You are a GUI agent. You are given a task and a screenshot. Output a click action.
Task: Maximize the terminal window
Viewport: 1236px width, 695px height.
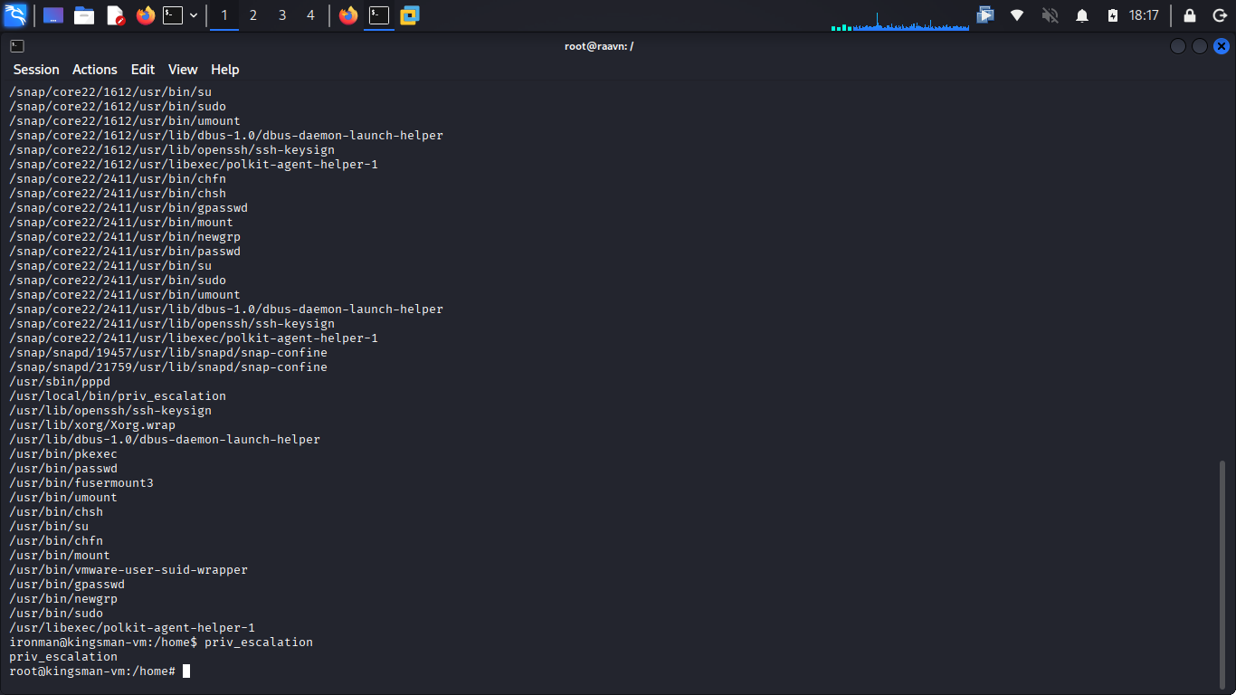(x=1200, y=46)
